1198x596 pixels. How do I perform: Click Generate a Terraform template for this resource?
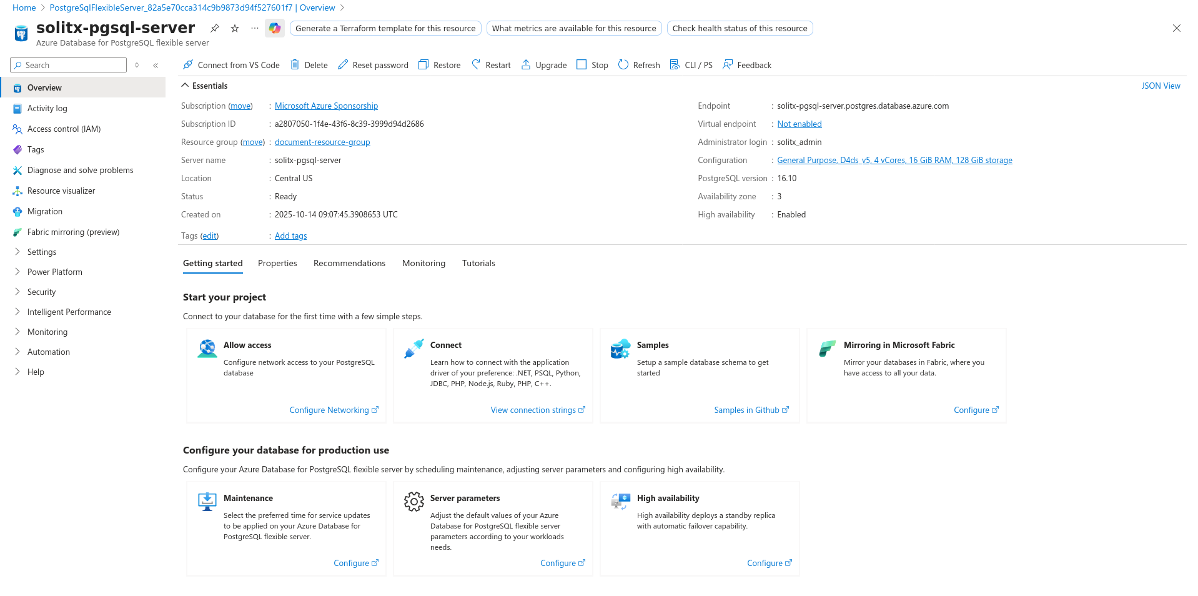(x=385, y=28)
